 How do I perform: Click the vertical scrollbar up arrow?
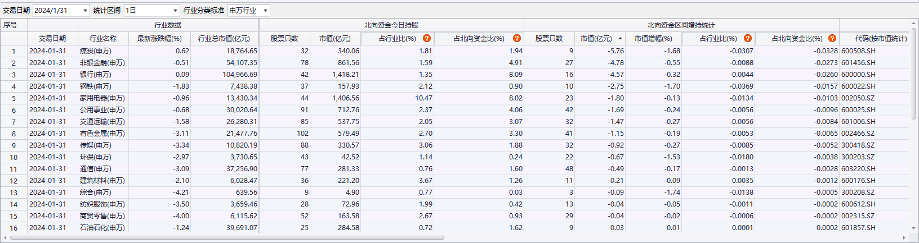pyautogui.click(x=913, y=24)
